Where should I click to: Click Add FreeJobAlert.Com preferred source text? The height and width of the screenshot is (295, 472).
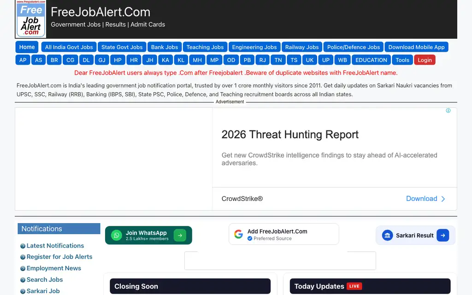277,231
